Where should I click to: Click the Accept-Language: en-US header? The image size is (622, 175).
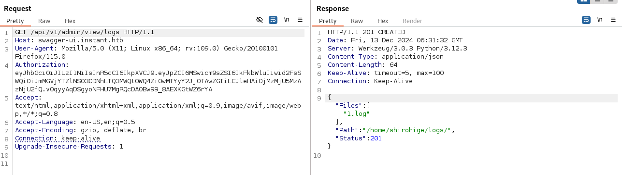[75, 122]
